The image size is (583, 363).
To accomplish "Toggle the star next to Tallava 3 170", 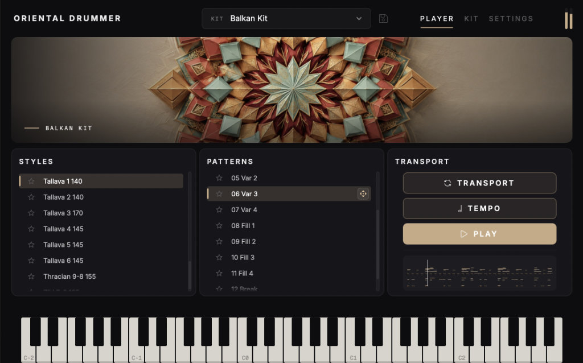I will 31,213.
